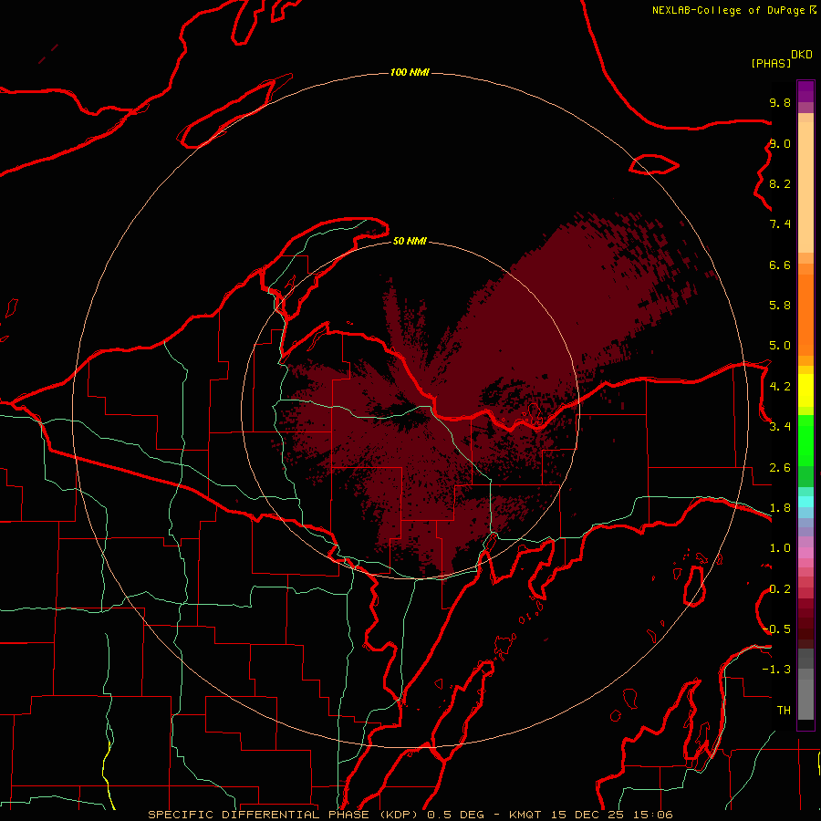This screenshot has width=821, height=821.
Task: Click the KMQT radar site identifier
Action: 525,815
